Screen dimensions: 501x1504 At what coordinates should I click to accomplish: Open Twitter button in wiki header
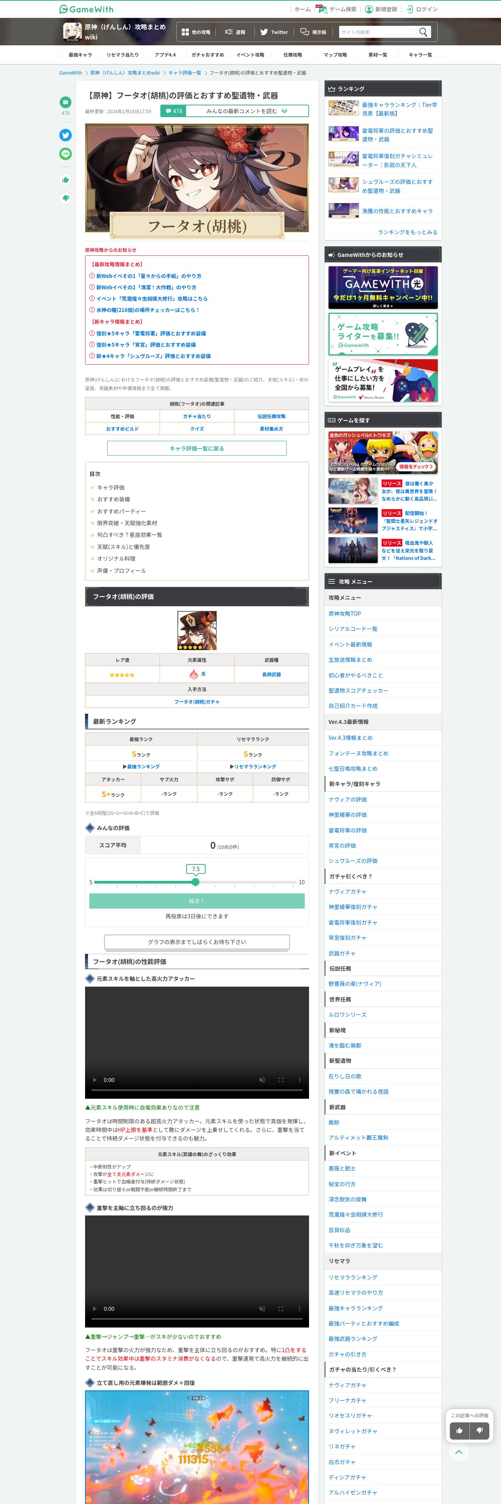coord(274,32)
